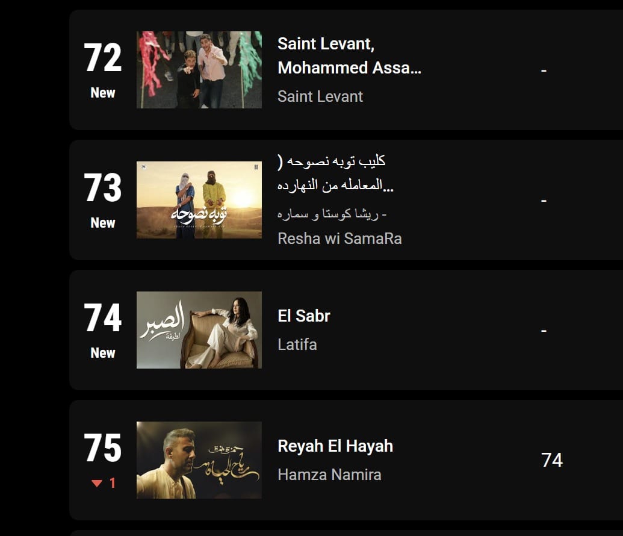Click the New label under rank 74

tap(103, 353)
